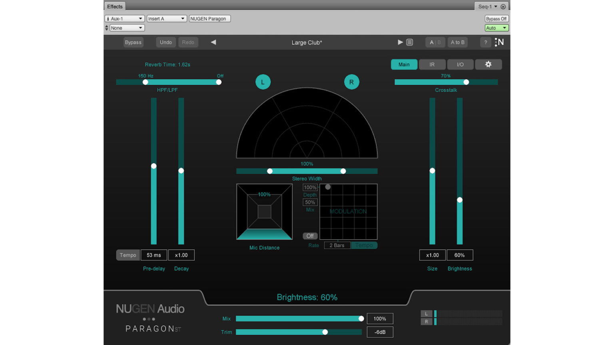Copy settings with the A to B button

(457, 42)
